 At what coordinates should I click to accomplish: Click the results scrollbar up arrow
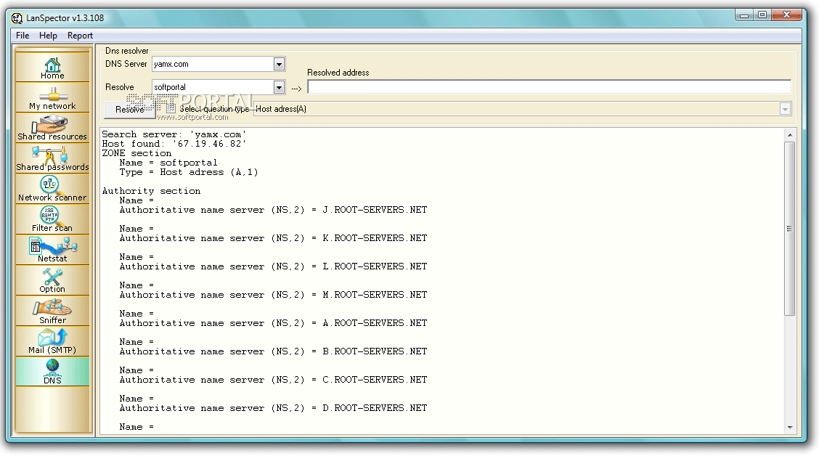[x=790, y=135]
